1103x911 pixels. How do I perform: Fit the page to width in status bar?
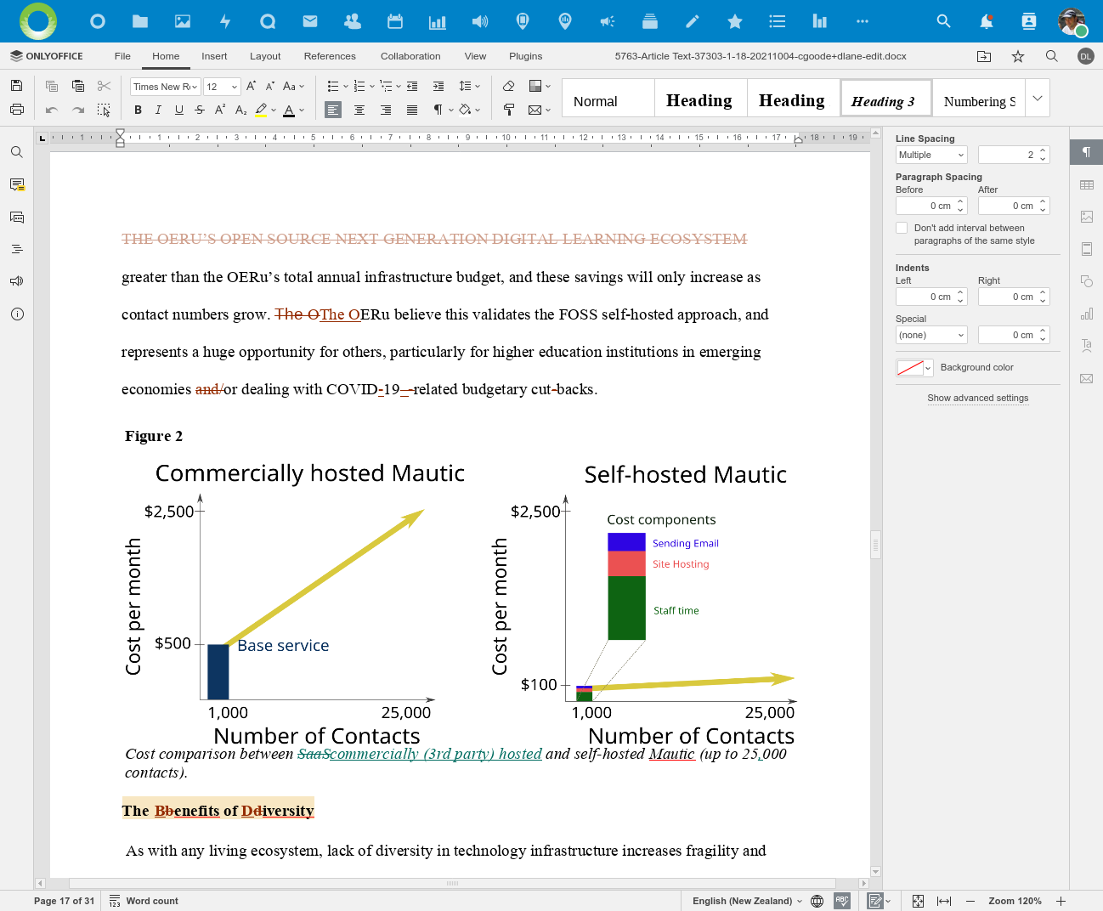click(944, 901)
